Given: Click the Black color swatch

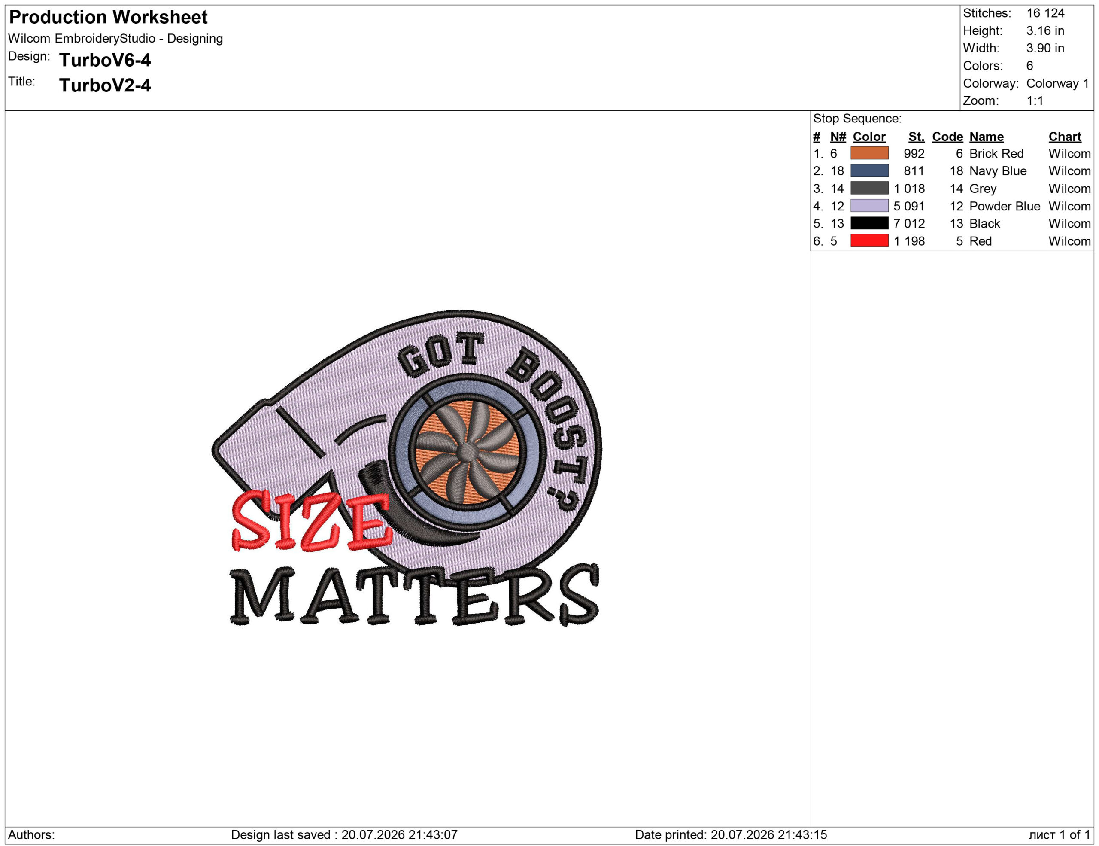Looking at the screenshot, I should click(869, 223).
